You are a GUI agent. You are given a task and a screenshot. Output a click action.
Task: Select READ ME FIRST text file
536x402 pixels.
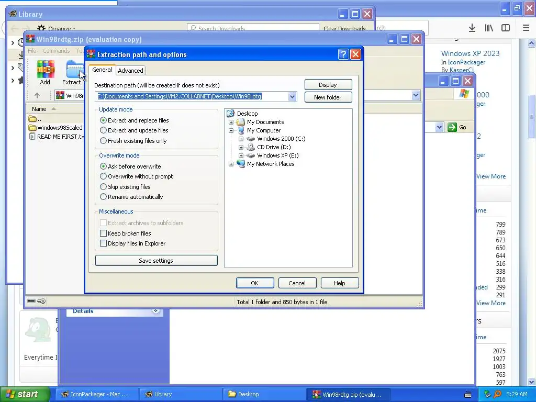pos(57,137)
